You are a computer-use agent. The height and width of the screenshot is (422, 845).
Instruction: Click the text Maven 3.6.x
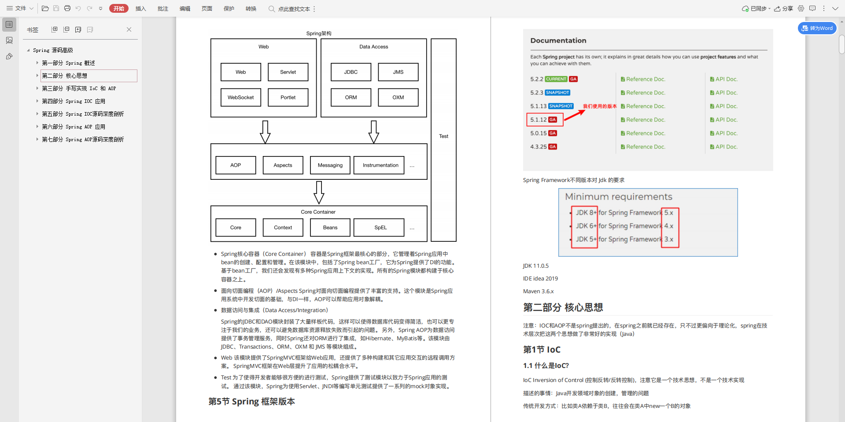click(538, 291)
